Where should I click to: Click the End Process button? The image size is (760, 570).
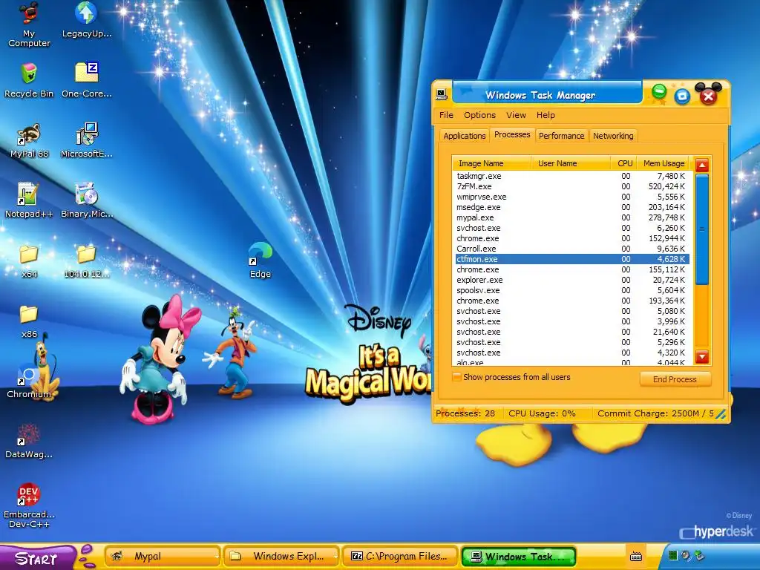tap(675, 379)
